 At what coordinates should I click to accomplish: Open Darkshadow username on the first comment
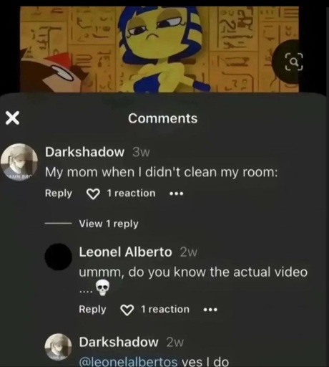(x=85, y=152)
